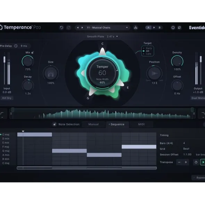Select the G note spike
This screenshot has width=205, height=205.
[x=92, y=91]
